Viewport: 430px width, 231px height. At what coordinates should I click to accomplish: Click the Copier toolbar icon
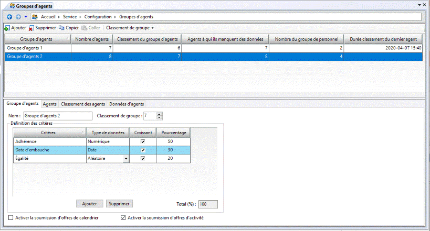point(61,28)
